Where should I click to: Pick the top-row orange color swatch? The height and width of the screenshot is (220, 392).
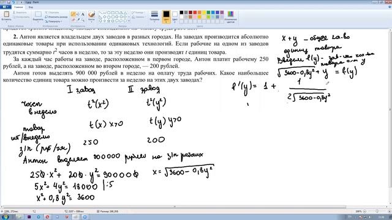pos(200,12)
